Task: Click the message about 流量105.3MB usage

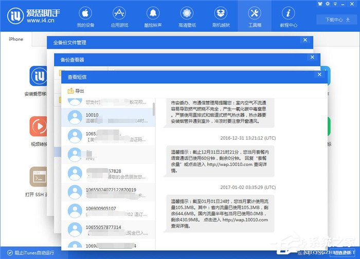Action: coord(220,214)
